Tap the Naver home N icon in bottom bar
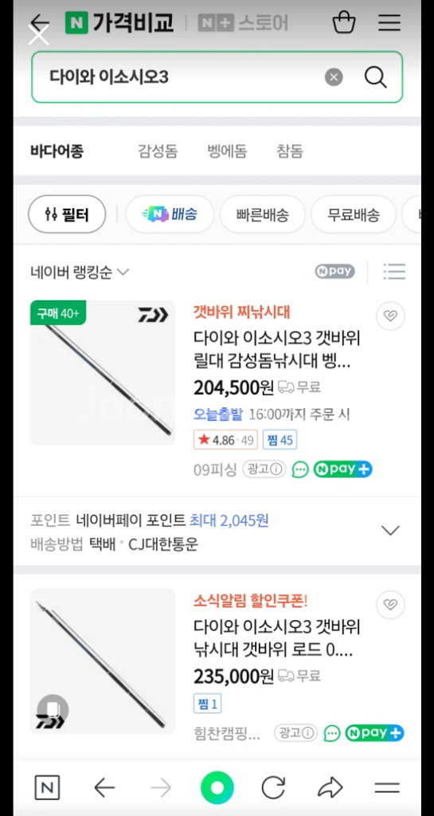This screenshot has height=816, width=434. click(47, 788)
